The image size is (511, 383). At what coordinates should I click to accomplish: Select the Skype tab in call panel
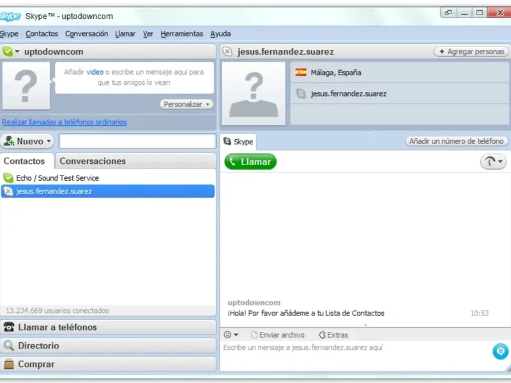point(238,142)
